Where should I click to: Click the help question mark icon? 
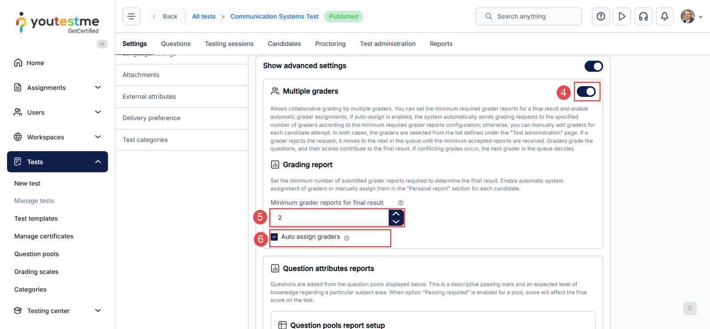pos(600,16)
